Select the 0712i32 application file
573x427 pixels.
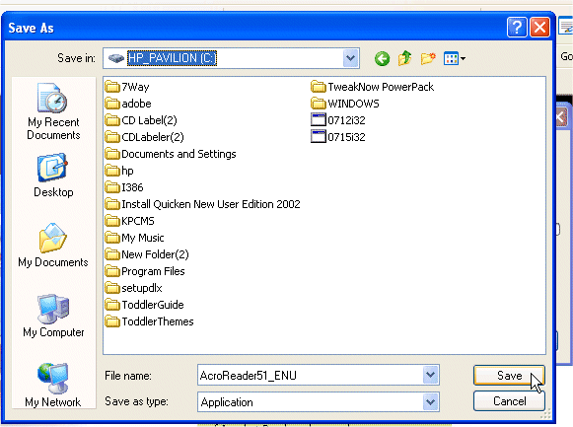(x=338, y=120)
